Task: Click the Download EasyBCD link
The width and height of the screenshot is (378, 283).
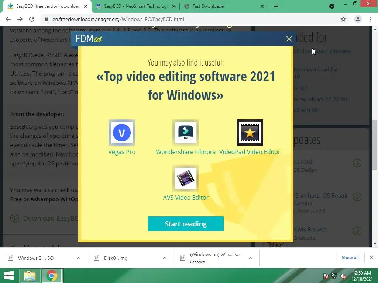Action: click(51, 218)
